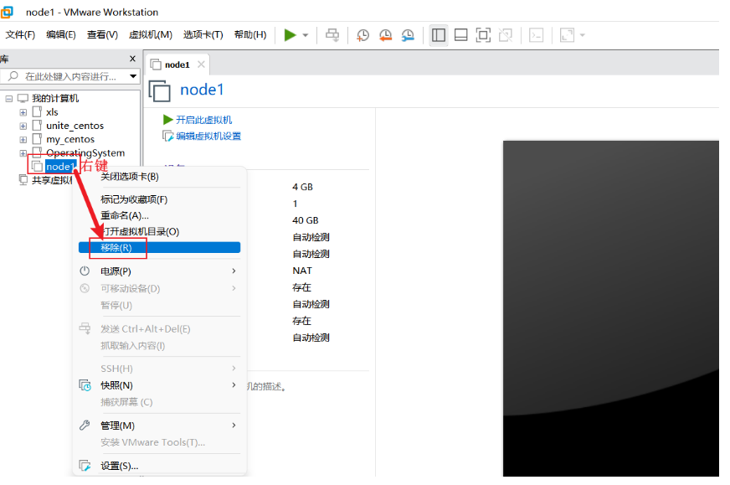Click the 4 GB memory value
Viewport: 730px width, 485px height.
(302, 187)
